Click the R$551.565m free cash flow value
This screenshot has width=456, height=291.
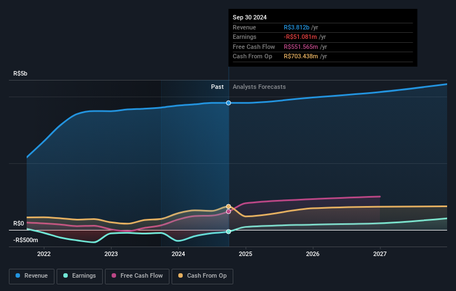(300, 47)
